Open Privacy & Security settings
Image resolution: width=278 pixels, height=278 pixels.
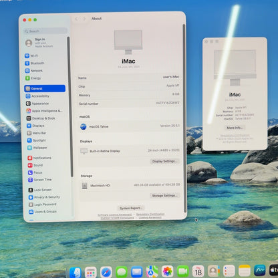click(x=44, y=197)
